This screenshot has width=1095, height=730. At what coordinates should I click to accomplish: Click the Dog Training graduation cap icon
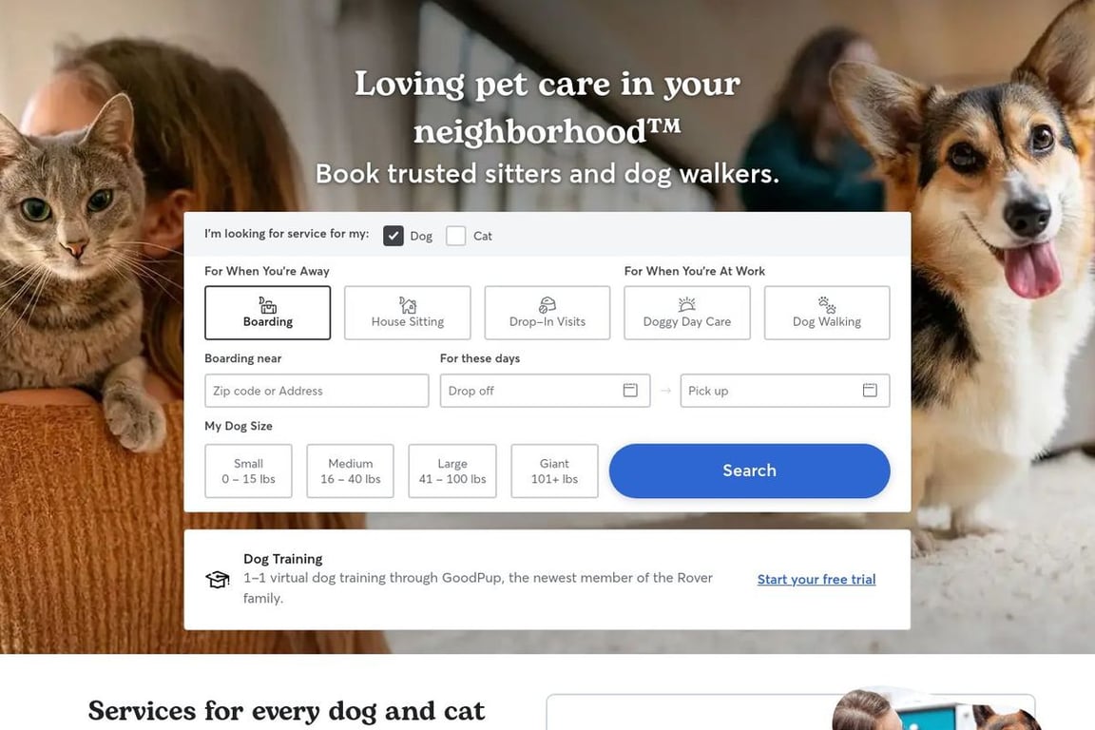coord(217,579)
